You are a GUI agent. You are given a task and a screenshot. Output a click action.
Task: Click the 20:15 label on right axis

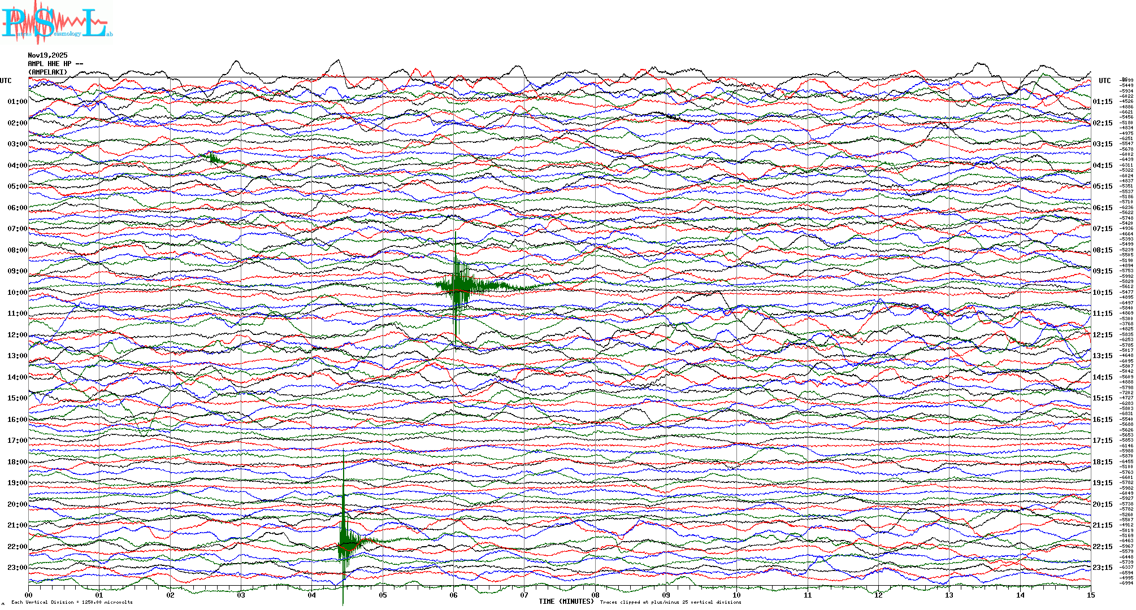[x=1102, y=504]
